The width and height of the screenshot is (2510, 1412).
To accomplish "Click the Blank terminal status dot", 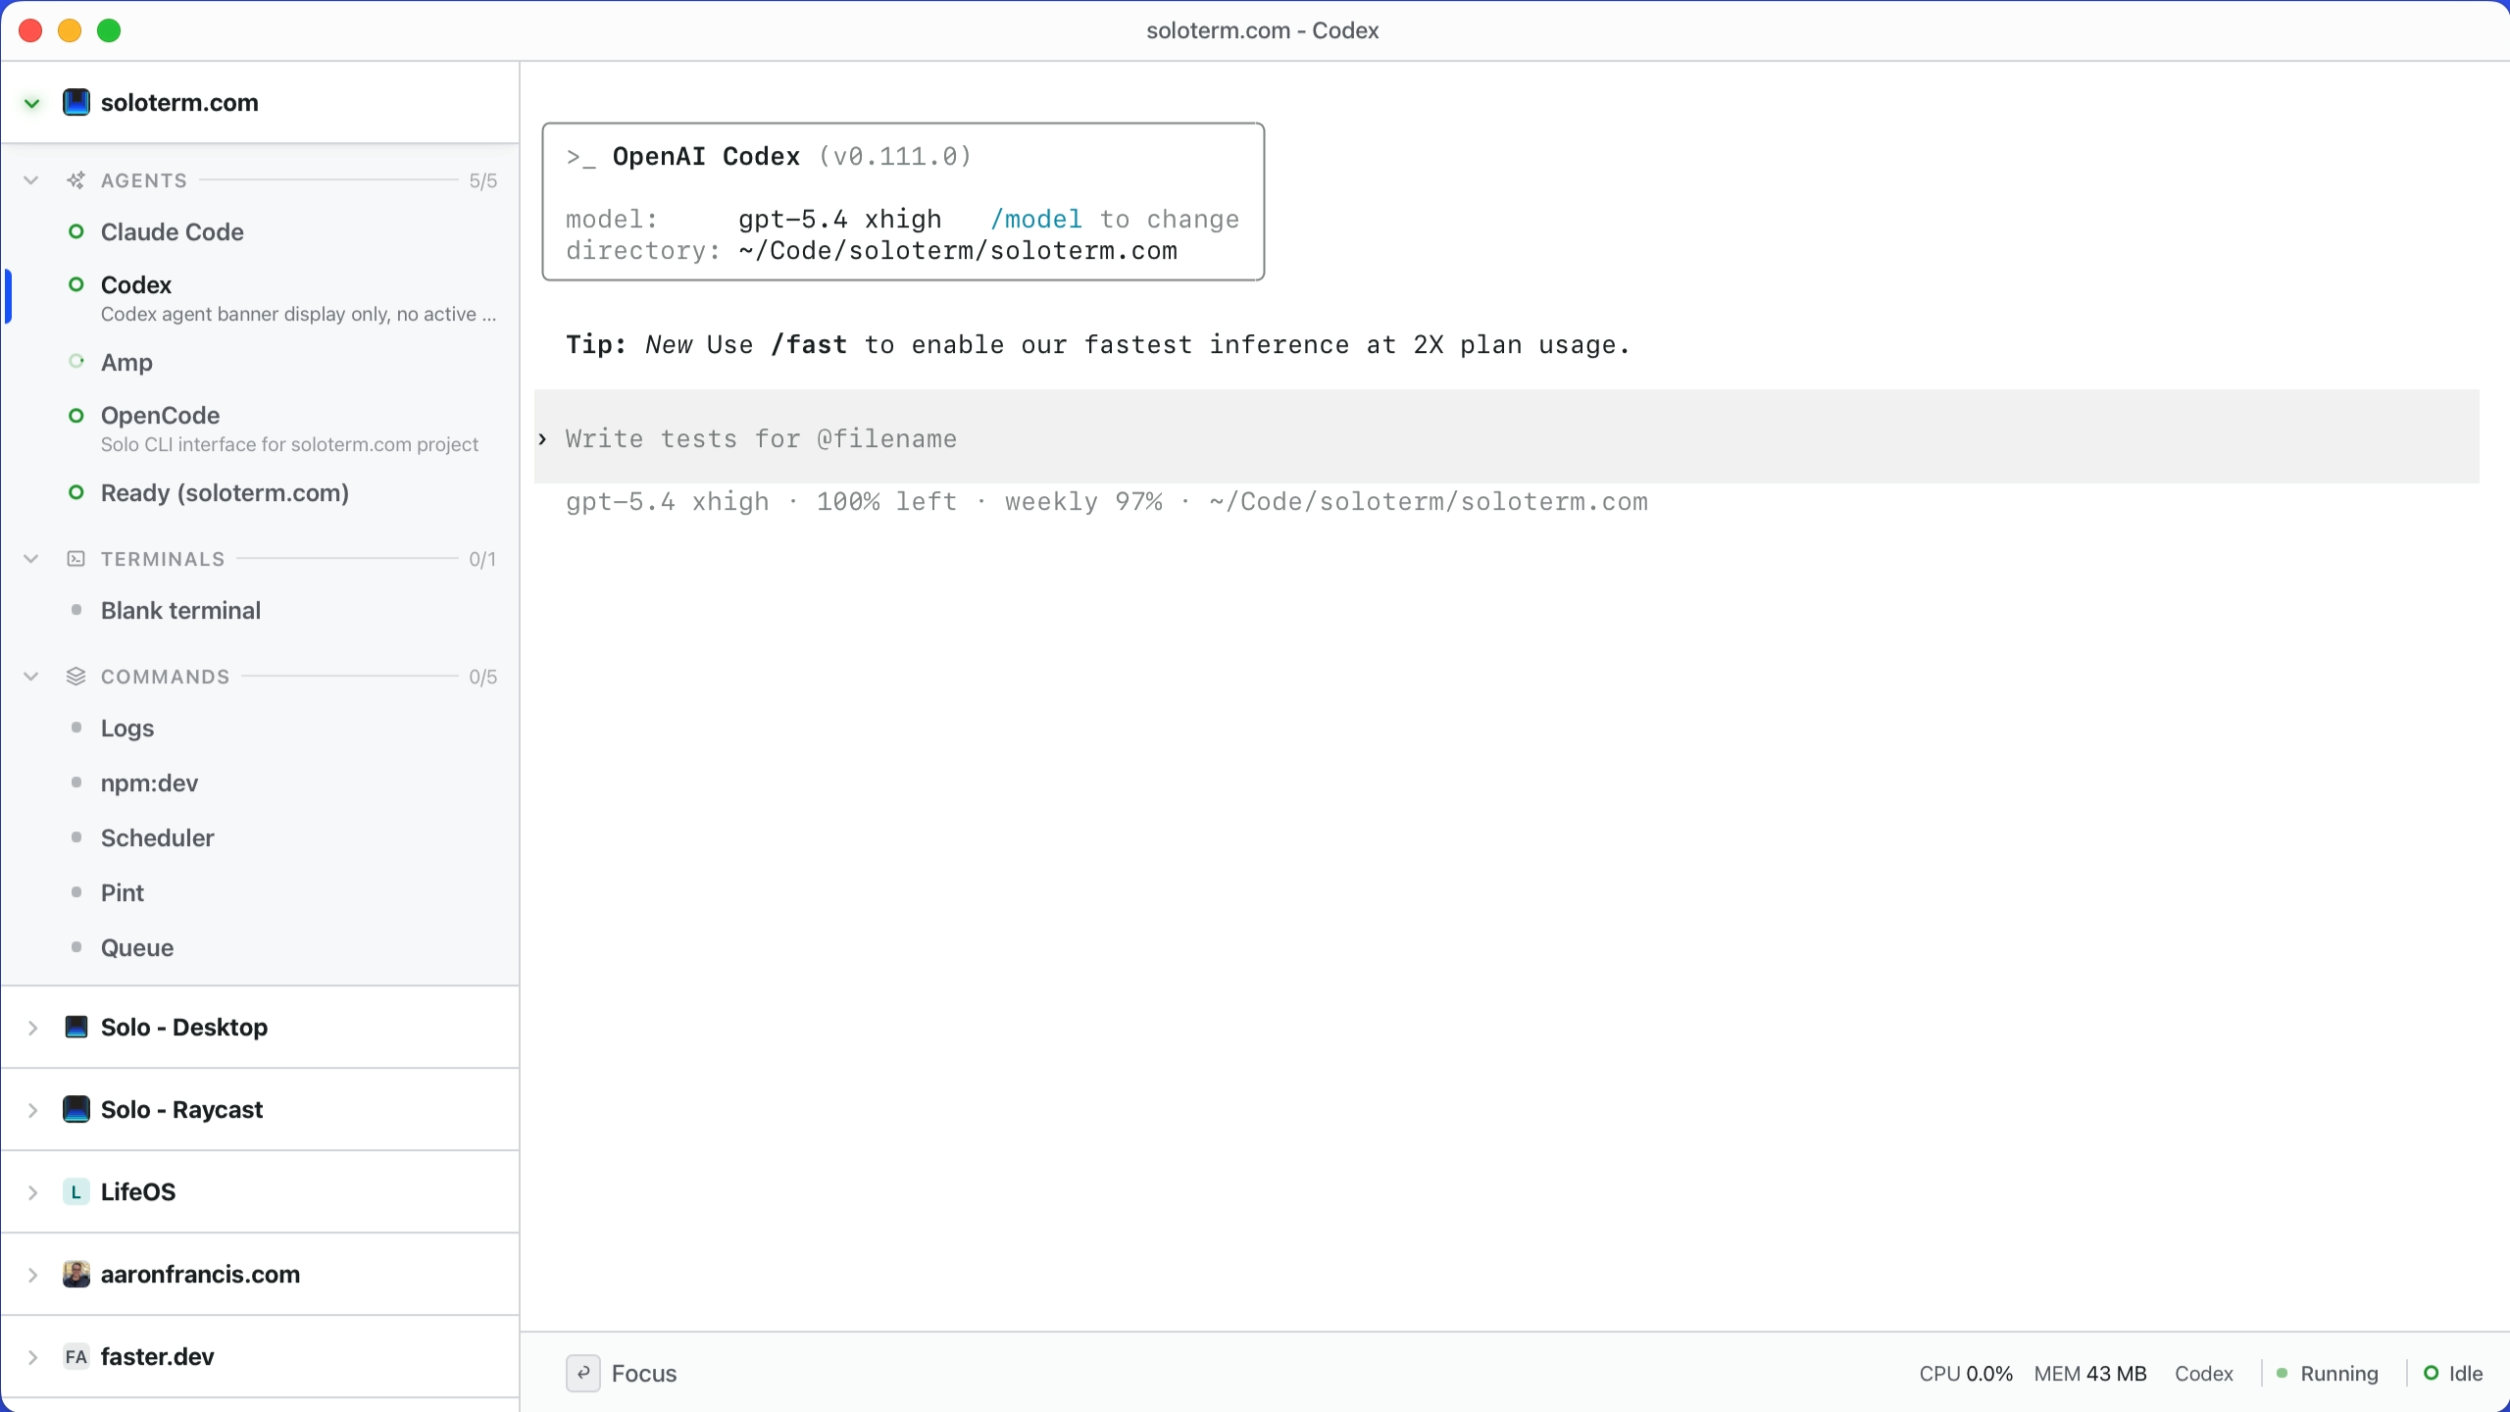I will 76,610.
